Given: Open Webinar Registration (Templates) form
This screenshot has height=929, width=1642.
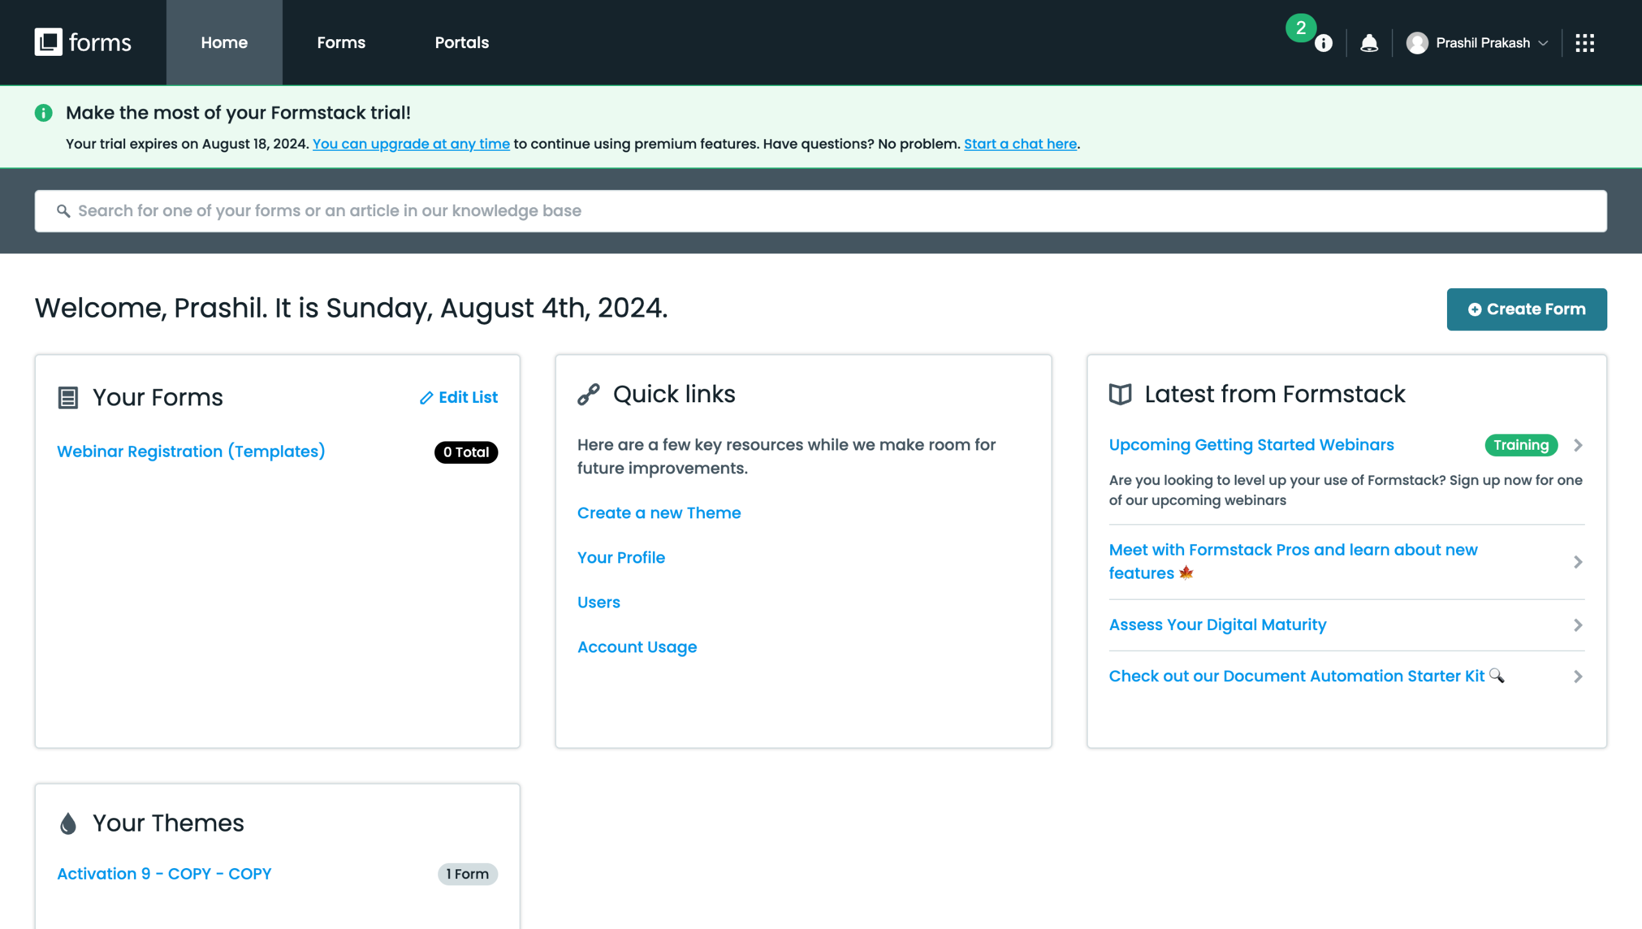Looking at the screenshot, I should [191, 452].
